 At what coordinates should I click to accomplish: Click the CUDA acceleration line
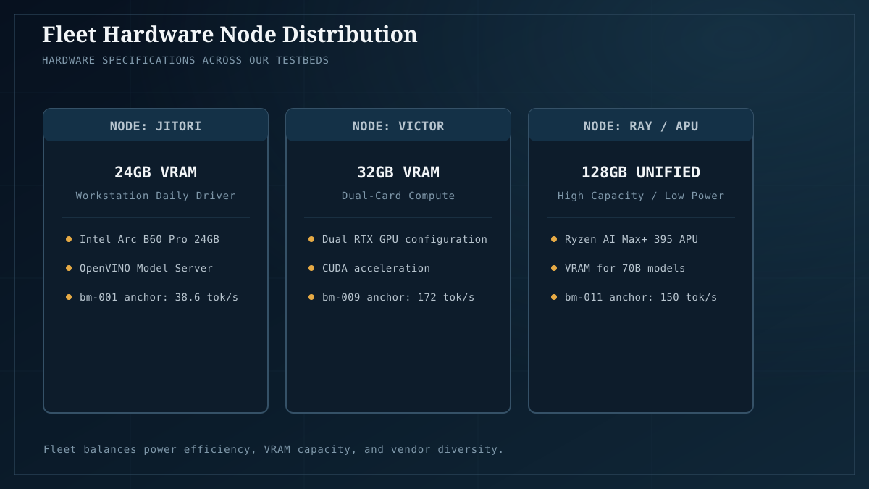click(376, 268)
